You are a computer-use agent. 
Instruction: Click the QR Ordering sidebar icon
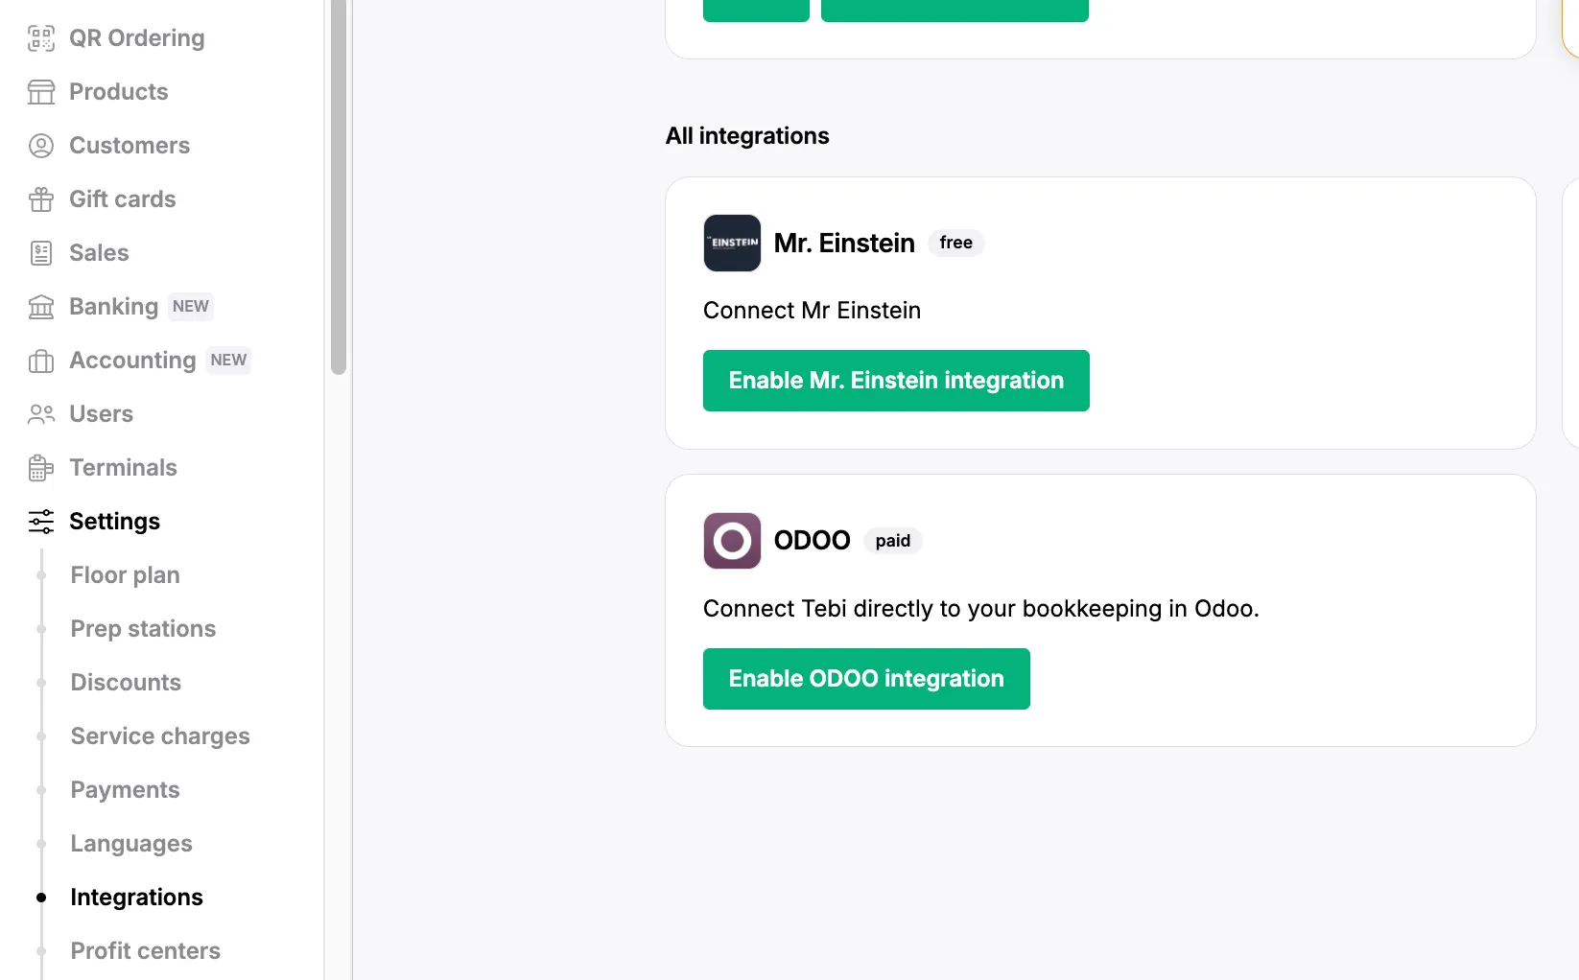(41, 38)
